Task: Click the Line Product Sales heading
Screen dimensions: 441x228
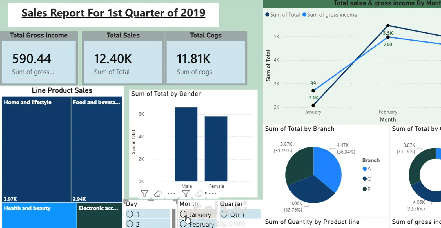Action: [62, 90]
